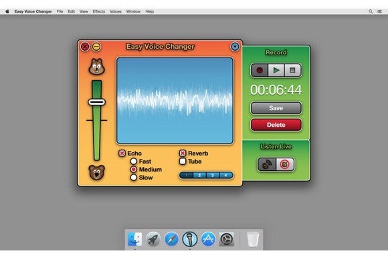Click the waveform display area
Image resolution: width=388 pixels, height=259 pixels.
point(175,101)
